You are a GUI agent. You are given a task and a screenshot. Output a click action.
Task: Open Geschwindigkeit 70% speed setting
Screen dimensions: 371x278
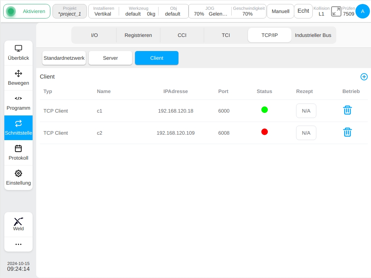click(x=248, y=11)
